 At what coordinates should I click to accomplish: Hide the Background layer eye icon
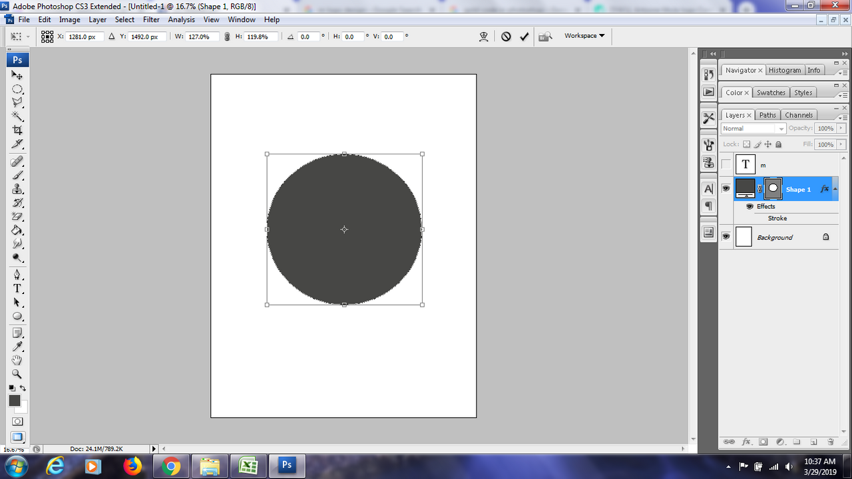[x=726, y=237]
